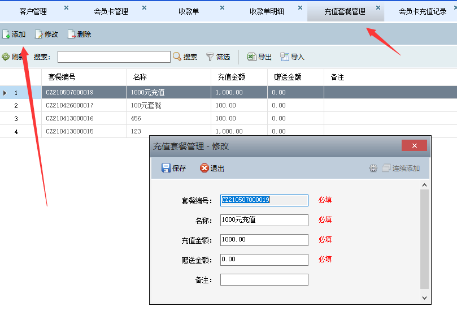Close the 会员卡管理 tab
This screenshot has width=457, height=328.
point(144,8)
